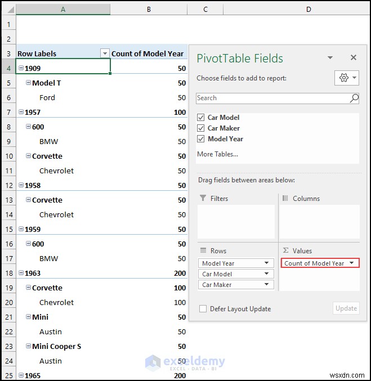Viewport: 371px width, 381px height.
Task: Collapse the 1957 year group
Action: coord(21,112)
